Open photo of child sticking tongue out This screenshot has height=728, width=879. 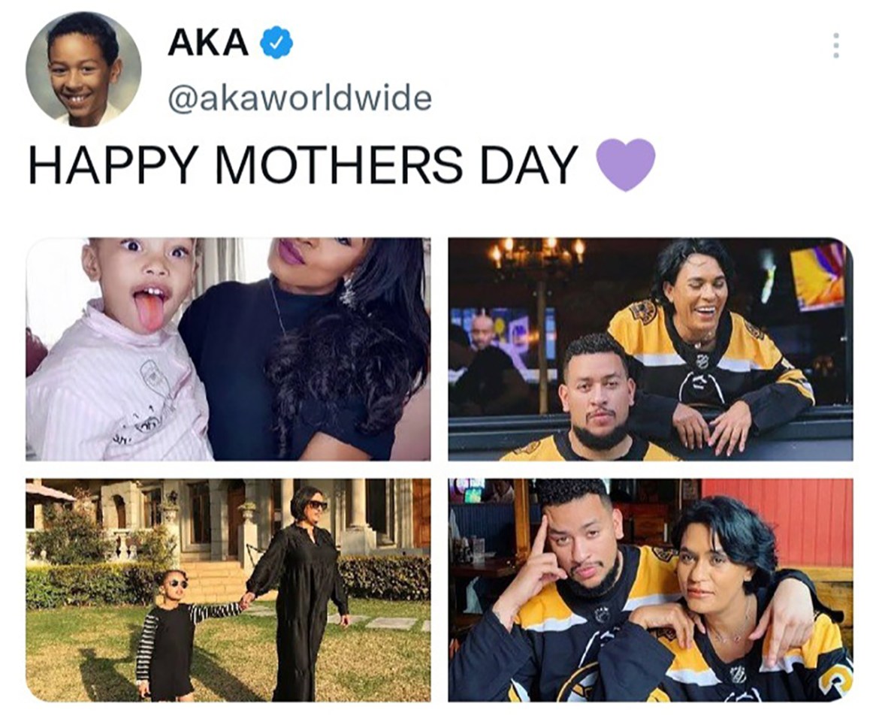coord(228,349)
